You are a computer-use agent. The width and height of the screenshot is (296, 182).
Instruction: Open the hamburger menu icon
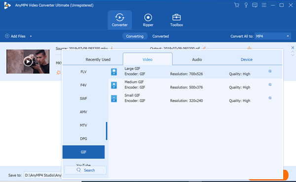coord(264,5)
